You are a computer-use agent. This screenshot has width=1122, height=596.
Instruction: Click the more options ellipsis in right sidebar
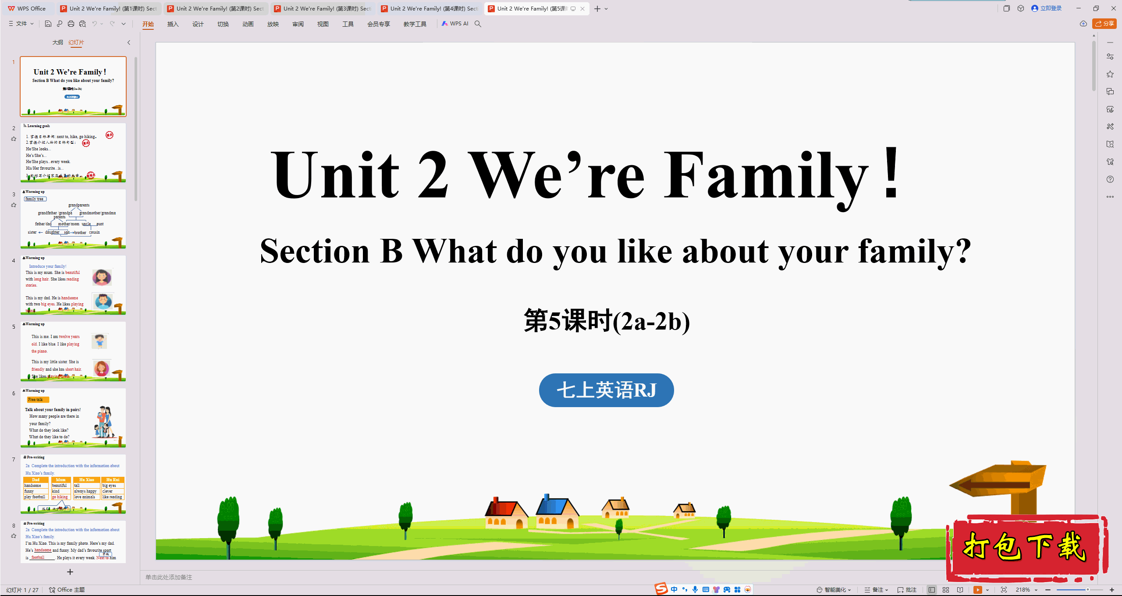pos(1110,197)
